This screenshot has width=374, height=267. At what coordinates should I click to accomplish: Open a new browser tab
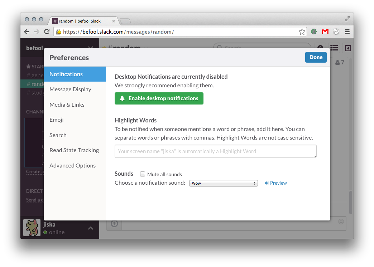tap(125, 21)
